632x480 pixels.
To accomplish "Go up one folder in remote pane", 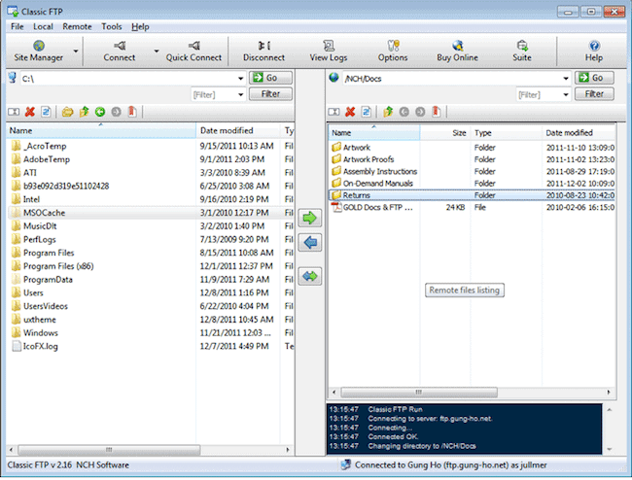I will coord(388,112).
